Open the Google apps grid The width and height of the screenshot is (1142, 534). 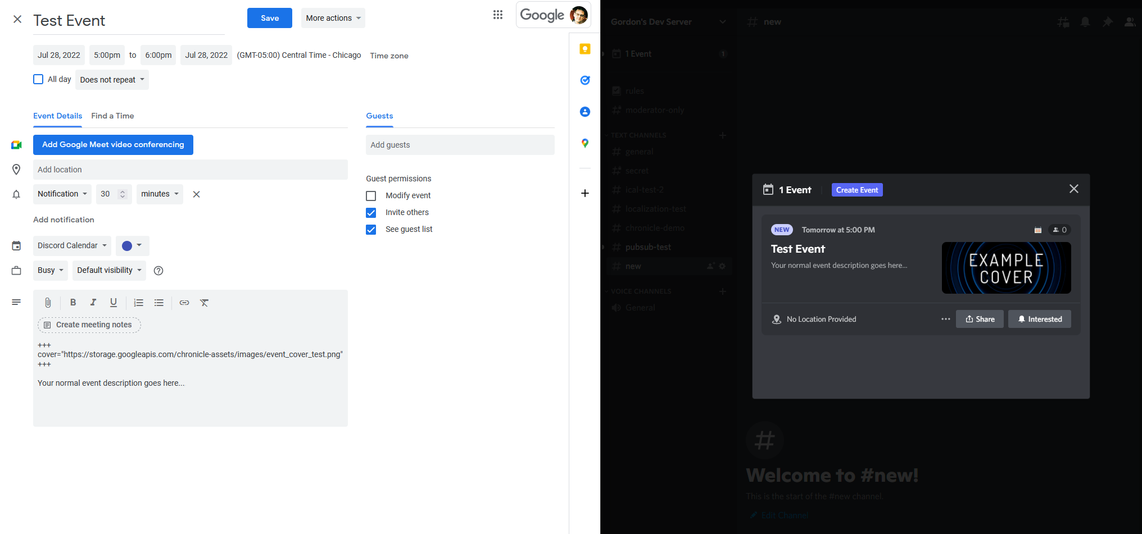pyautogui.click(x=498, y=15)
